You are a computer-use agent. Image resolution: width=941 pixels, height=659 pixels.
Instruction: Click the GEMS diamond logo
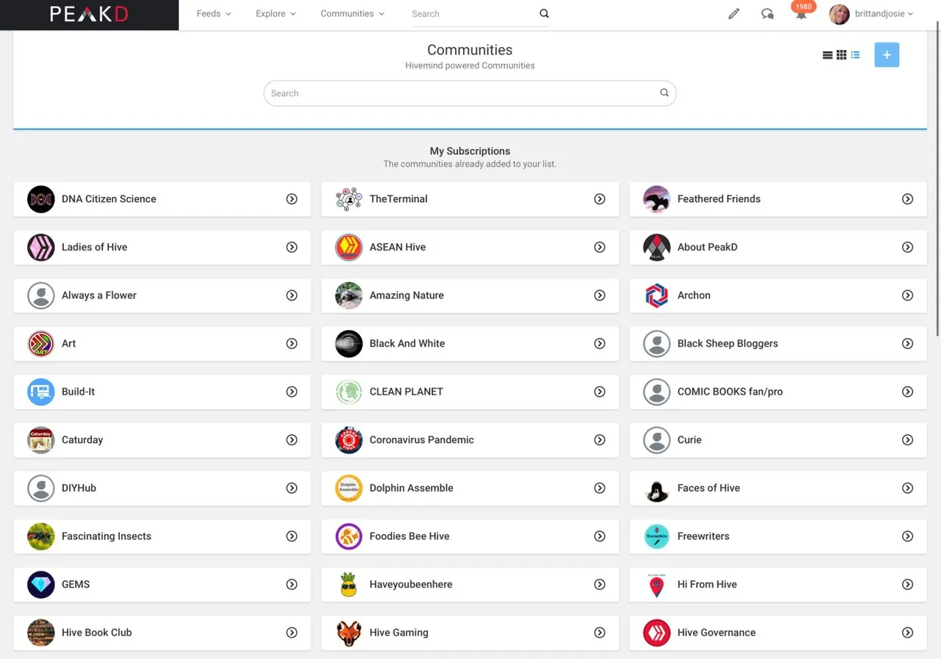[x=41, y=585]
